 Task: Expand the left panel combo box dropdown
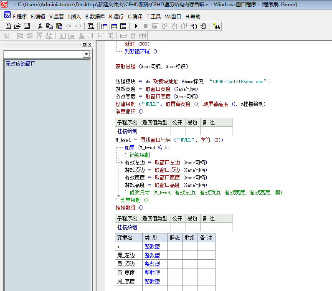(86, 55)
